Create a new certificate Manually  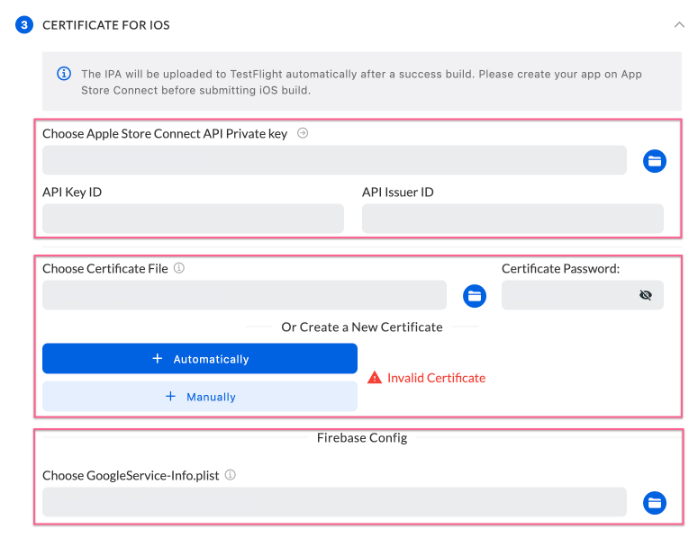click(x=200, y=397)
